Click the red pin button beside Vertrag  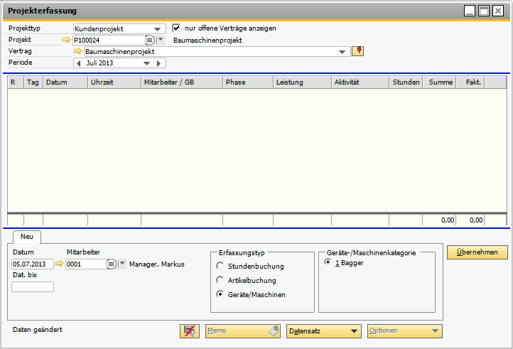coord(358,51)
